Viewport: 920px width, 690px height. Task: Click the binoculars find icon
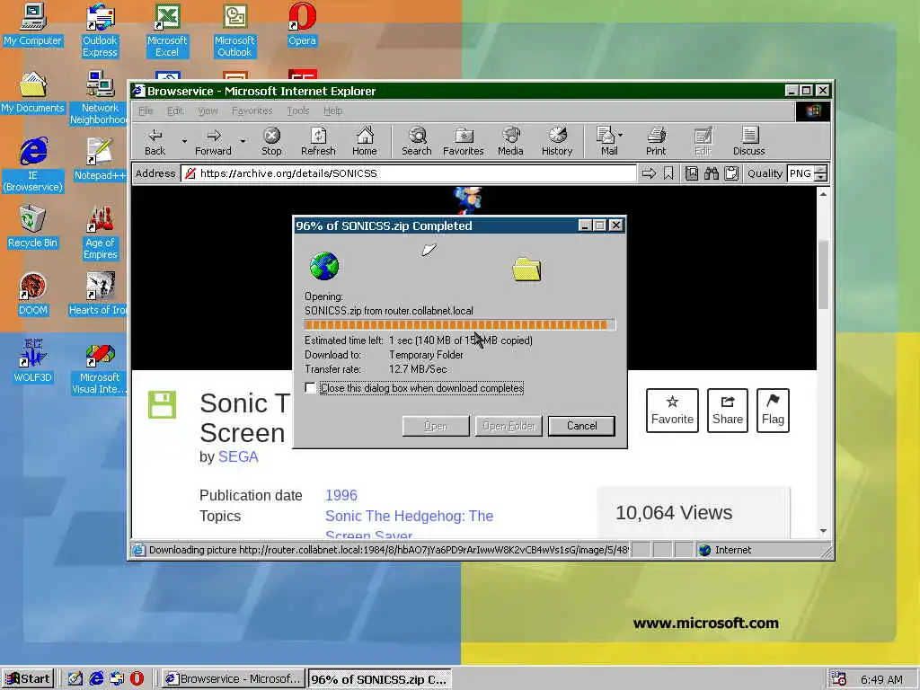coord(712,173)
